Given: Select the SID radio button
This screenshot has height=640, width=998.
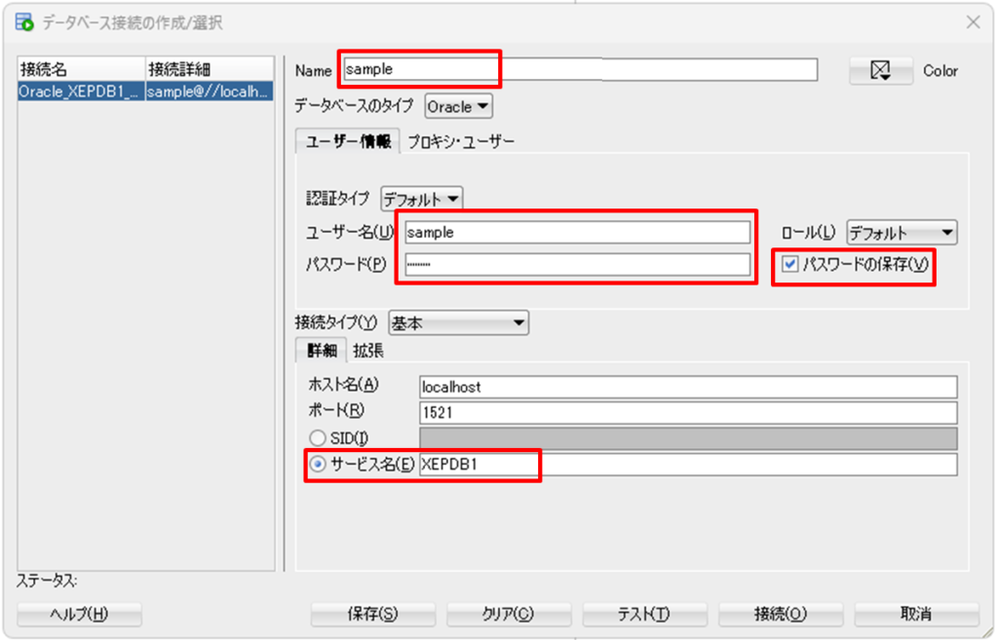Looking at the screenshot, I should (317, 438).
